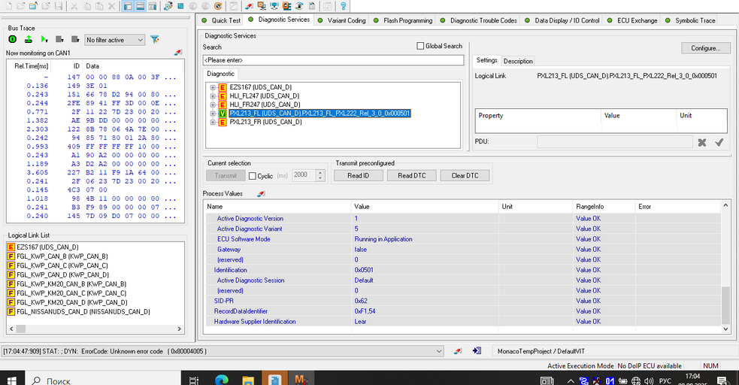Switch to the Variant Coding tab
Image resolution: width=739 pixels, height=385 pixels.
point(346,20)
